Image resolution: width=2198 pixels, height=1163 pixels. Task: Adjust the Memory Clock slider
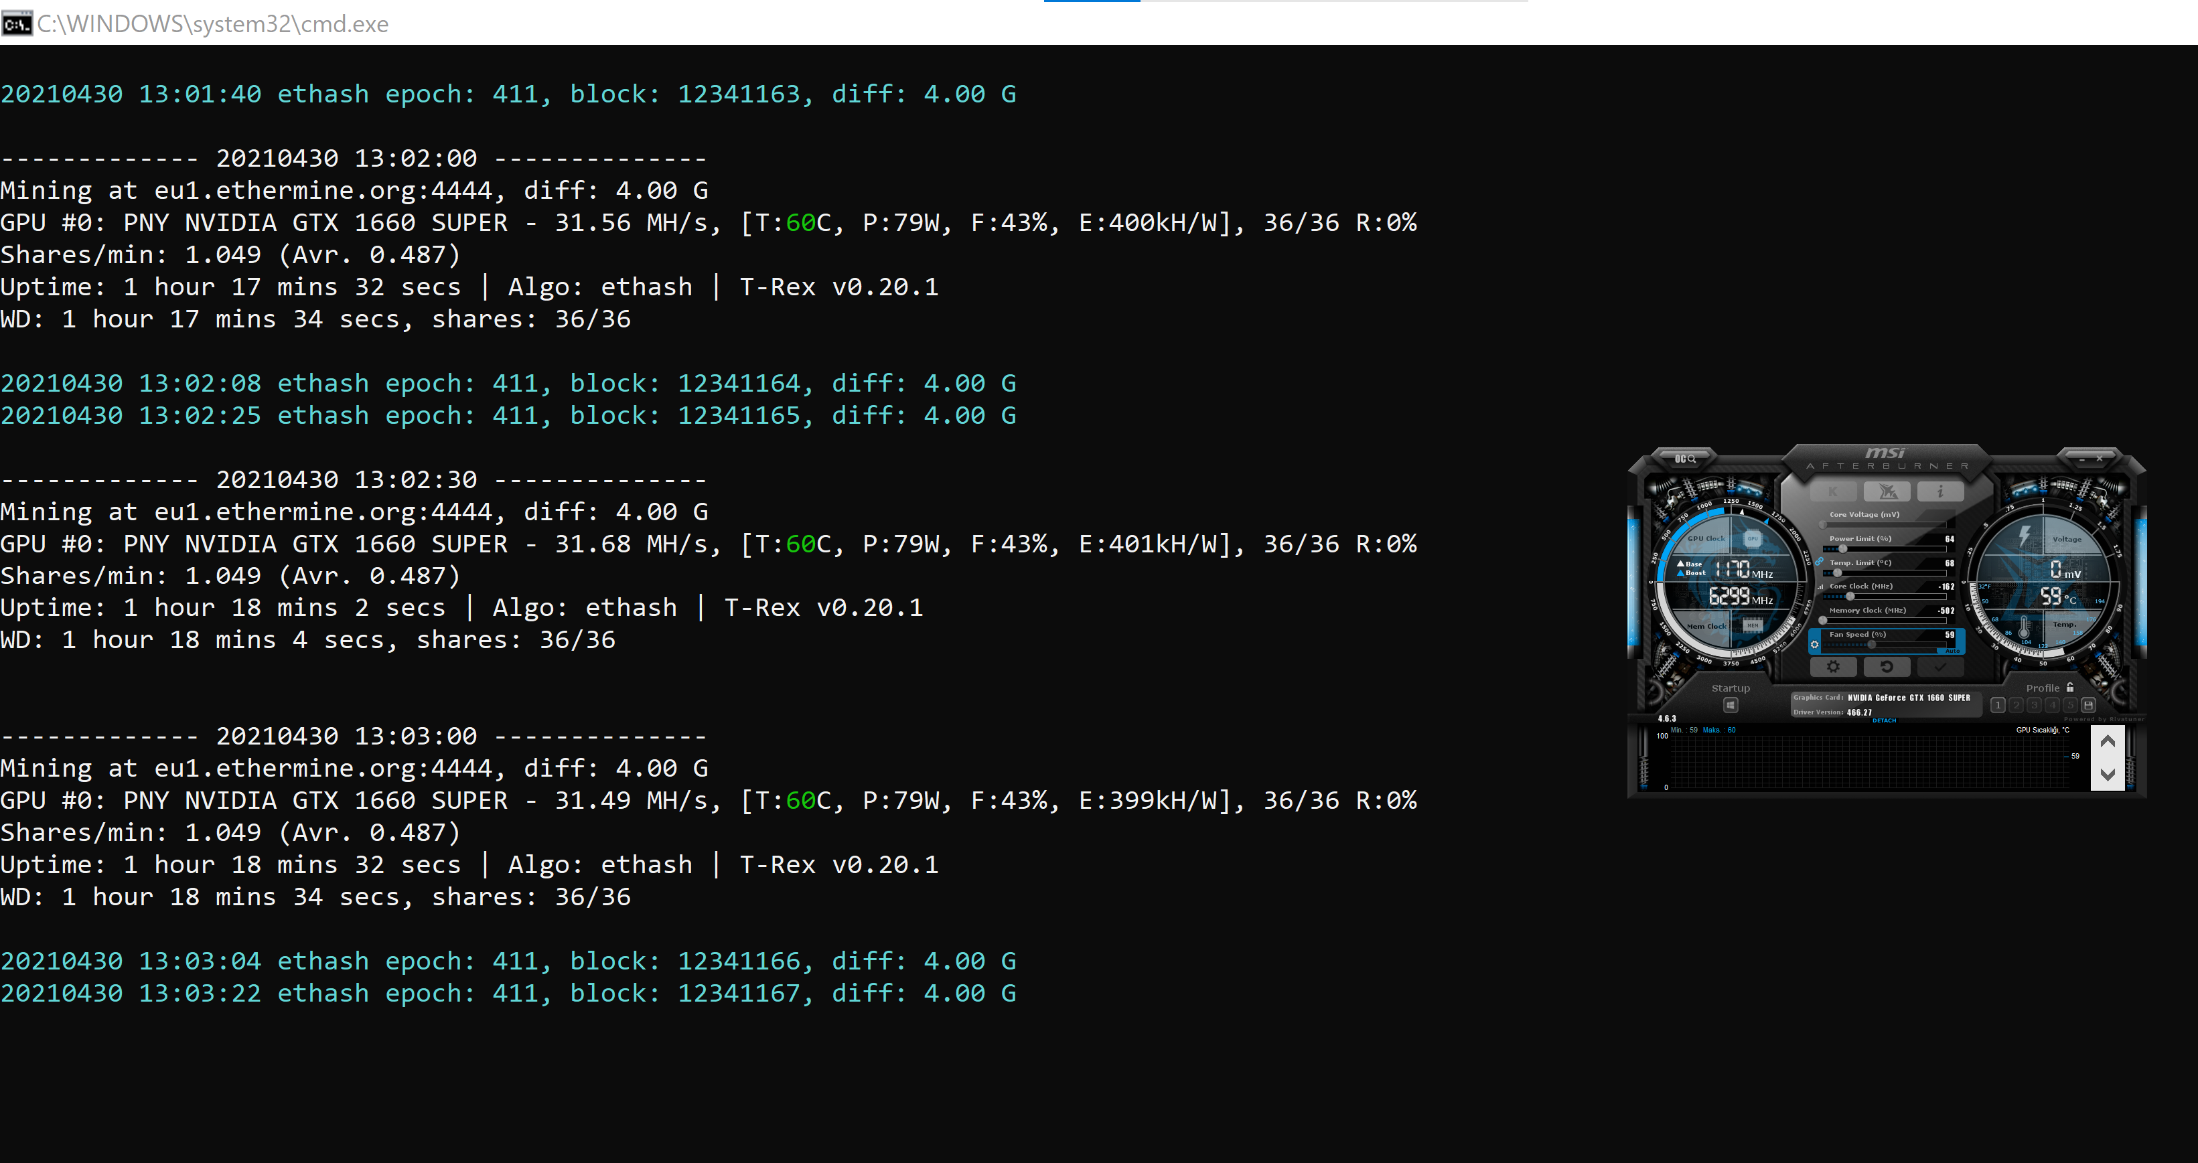coord(1885,621)
